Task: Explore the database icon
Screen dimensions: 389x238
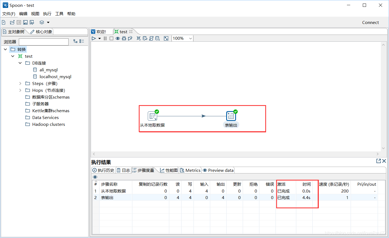Action: coord(158,38)
